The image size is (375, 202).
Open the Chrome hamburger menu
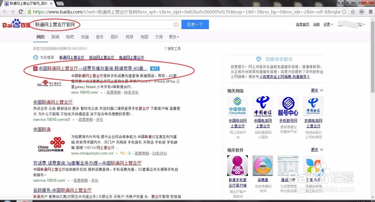[370, 12]
